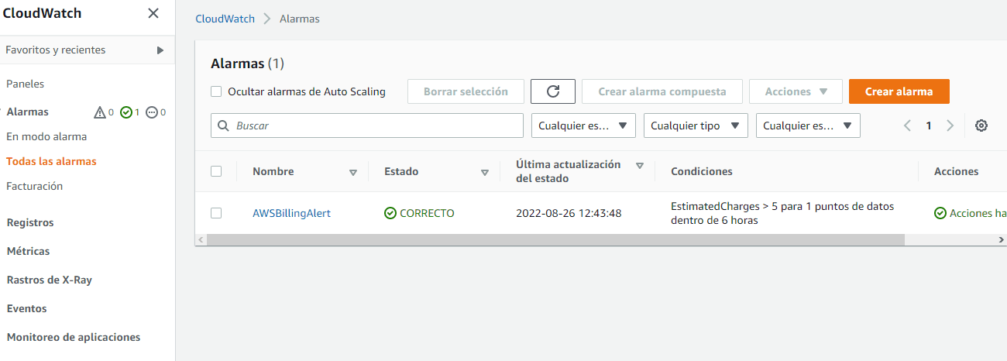Close the CloudWatch navigation panel

pos(153,13)
